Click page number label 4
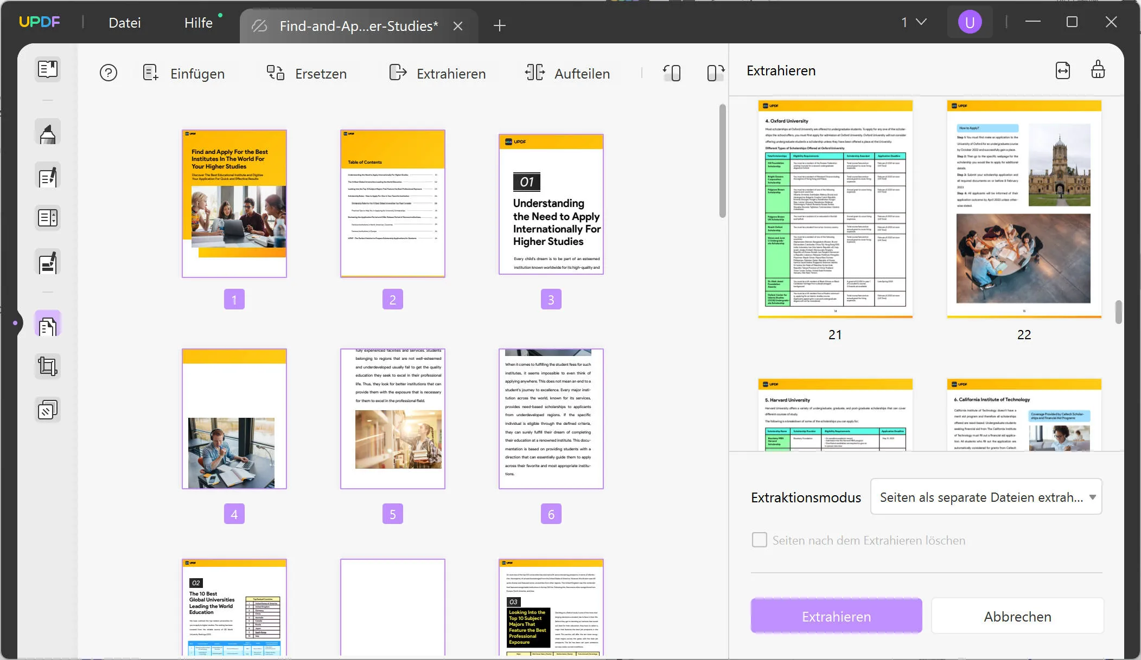The height and width of the screenshot is (660, 1141). click(234, 514)
